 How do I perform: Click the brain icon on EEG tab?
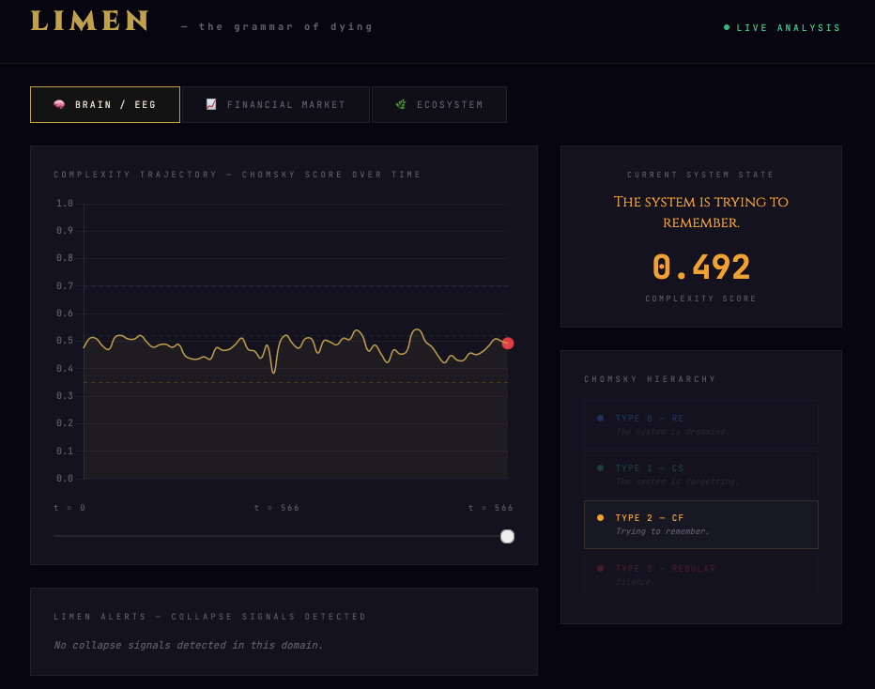pyautogui.click(x=59, y=104)
